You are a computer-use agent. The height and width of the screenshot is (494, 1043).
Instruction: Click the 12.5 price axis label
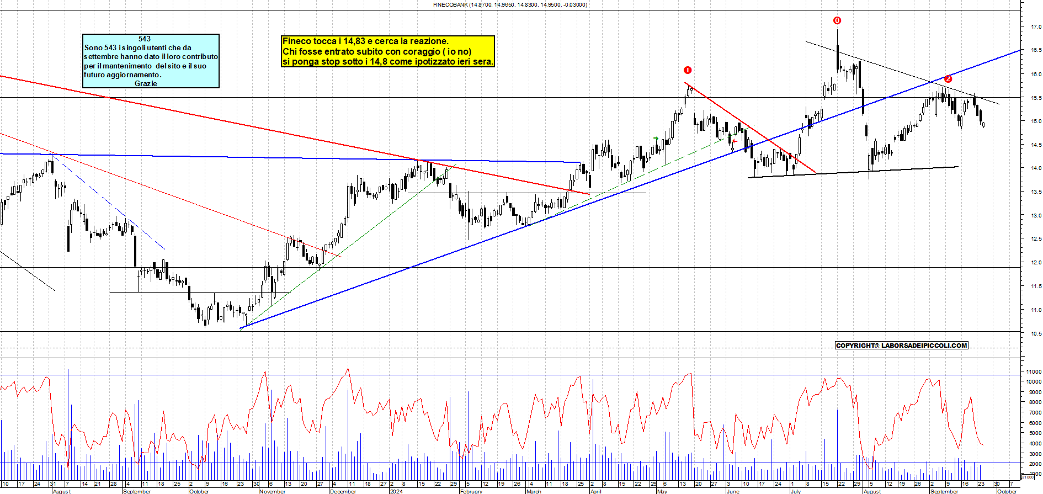1036,239
